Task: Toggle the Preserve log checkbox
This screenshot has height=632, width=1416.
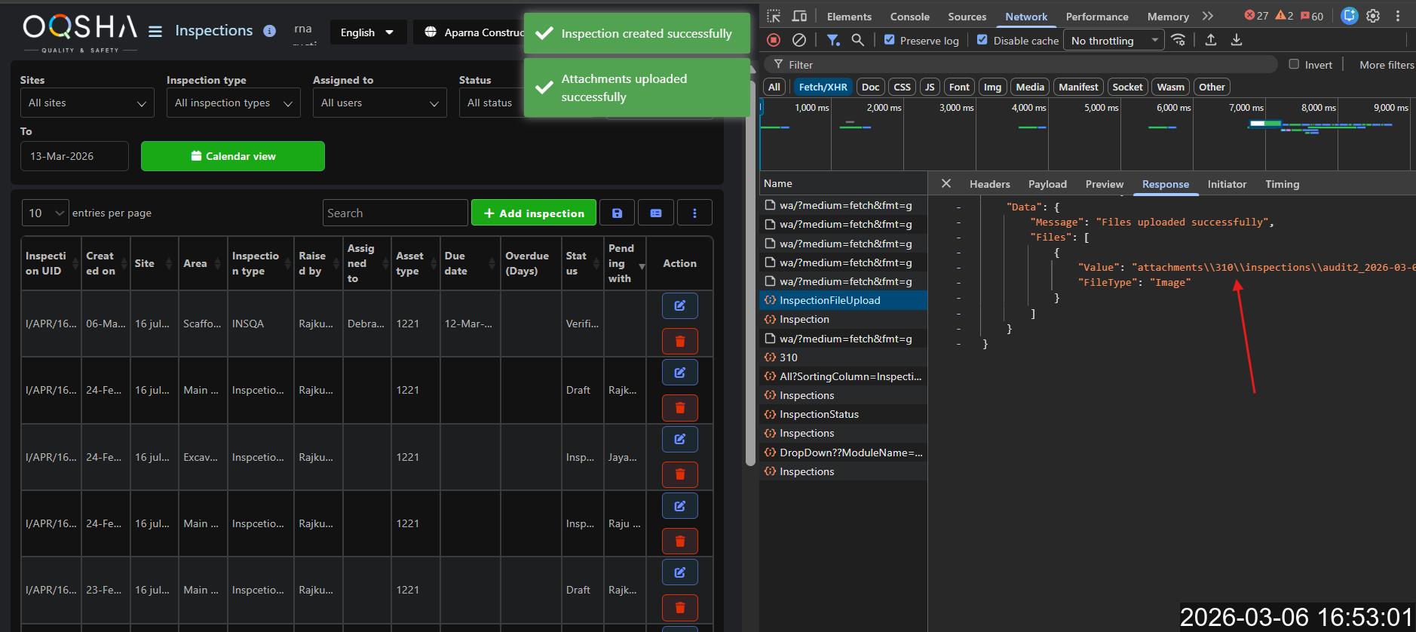Action: [x=890, y=40]
